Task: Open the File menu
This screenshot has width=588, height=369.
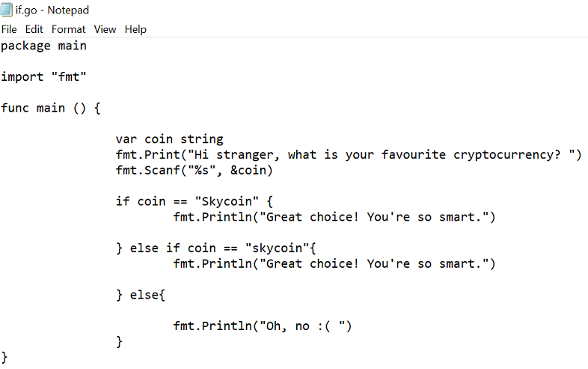Action: point(9,29)
